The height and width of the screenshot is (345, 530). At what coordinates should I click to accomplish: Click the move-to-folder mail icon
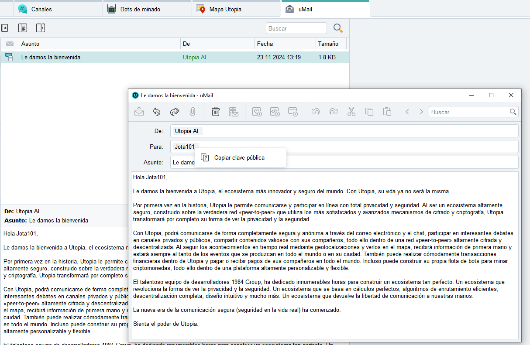(234, 112)
